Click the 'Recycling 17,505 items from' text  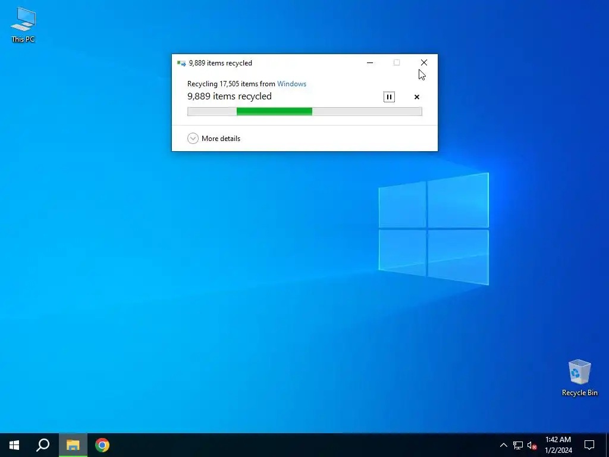coord(231,84)
